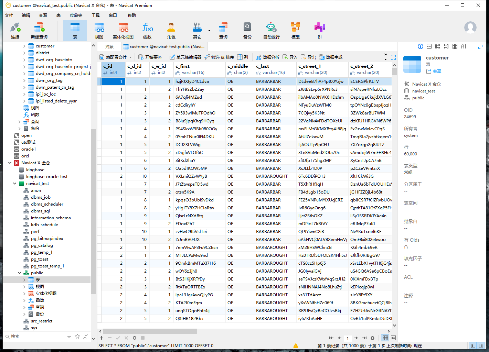Open the 查询 (Query) toolbar item

click(223, 31)
